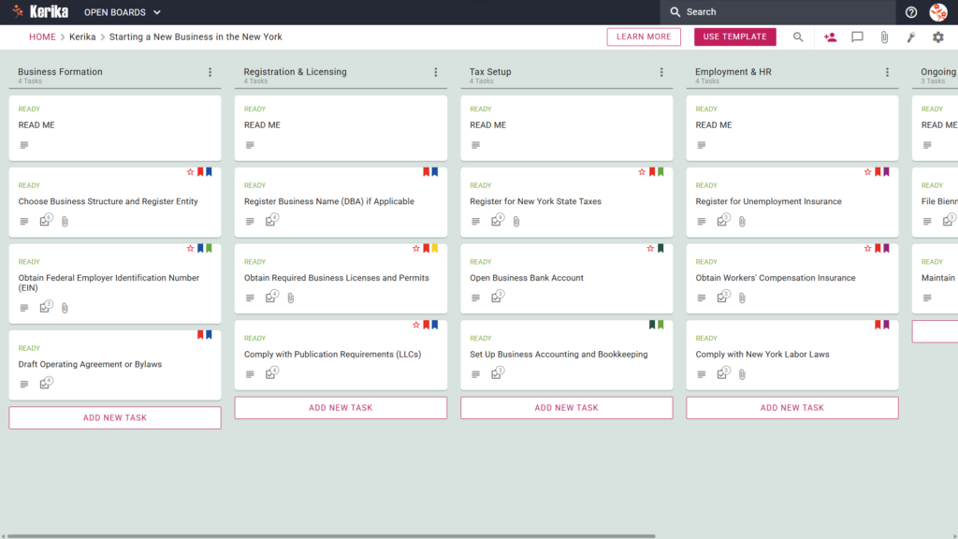
Task: Click the Kerika logo
Action: tap(40, 11)
